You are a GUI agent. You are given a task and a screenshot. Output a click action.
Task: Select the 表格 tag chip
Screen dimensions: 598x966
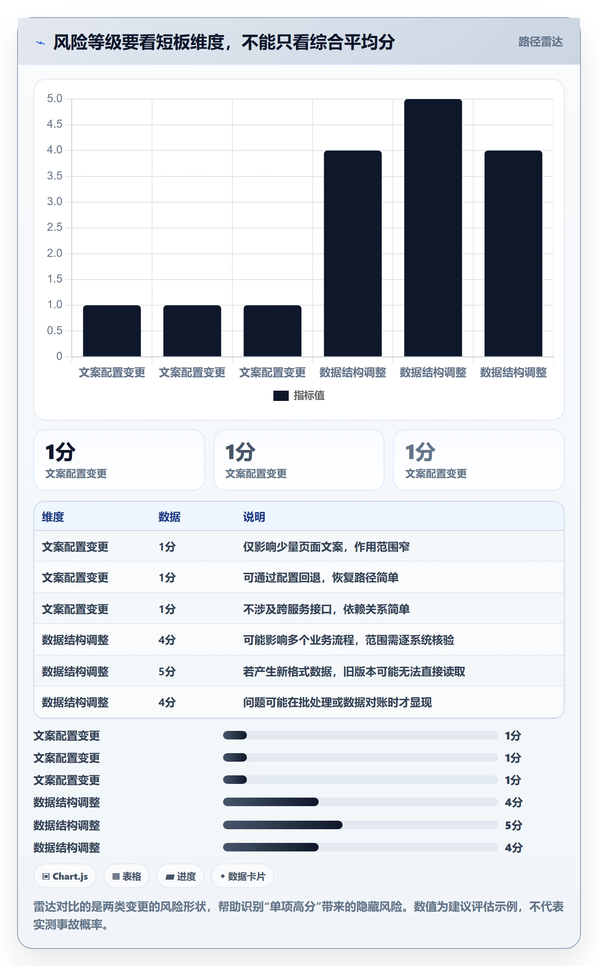click(126, 876)
